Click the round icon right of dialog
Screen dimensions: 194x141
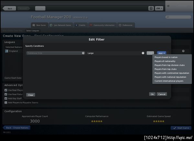pyautogui.click(x=183, y=51)
